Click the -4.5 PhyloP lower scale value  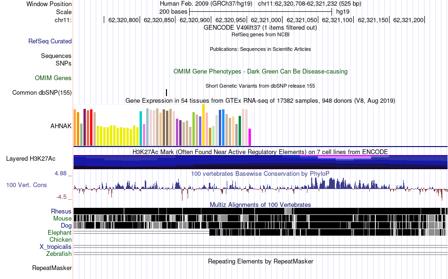click(x=61, y=197)
